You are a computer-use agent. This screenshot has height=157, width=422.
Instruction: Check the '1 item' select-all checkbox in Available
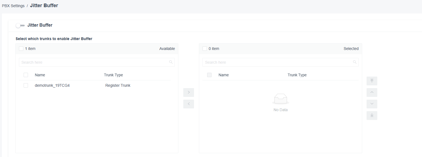[x=21, y=49]
